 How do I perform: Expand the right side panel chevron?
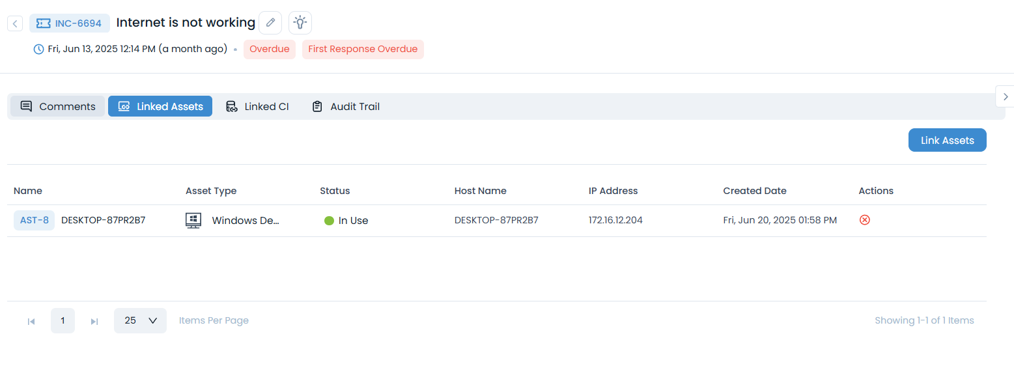point(1005,96)
